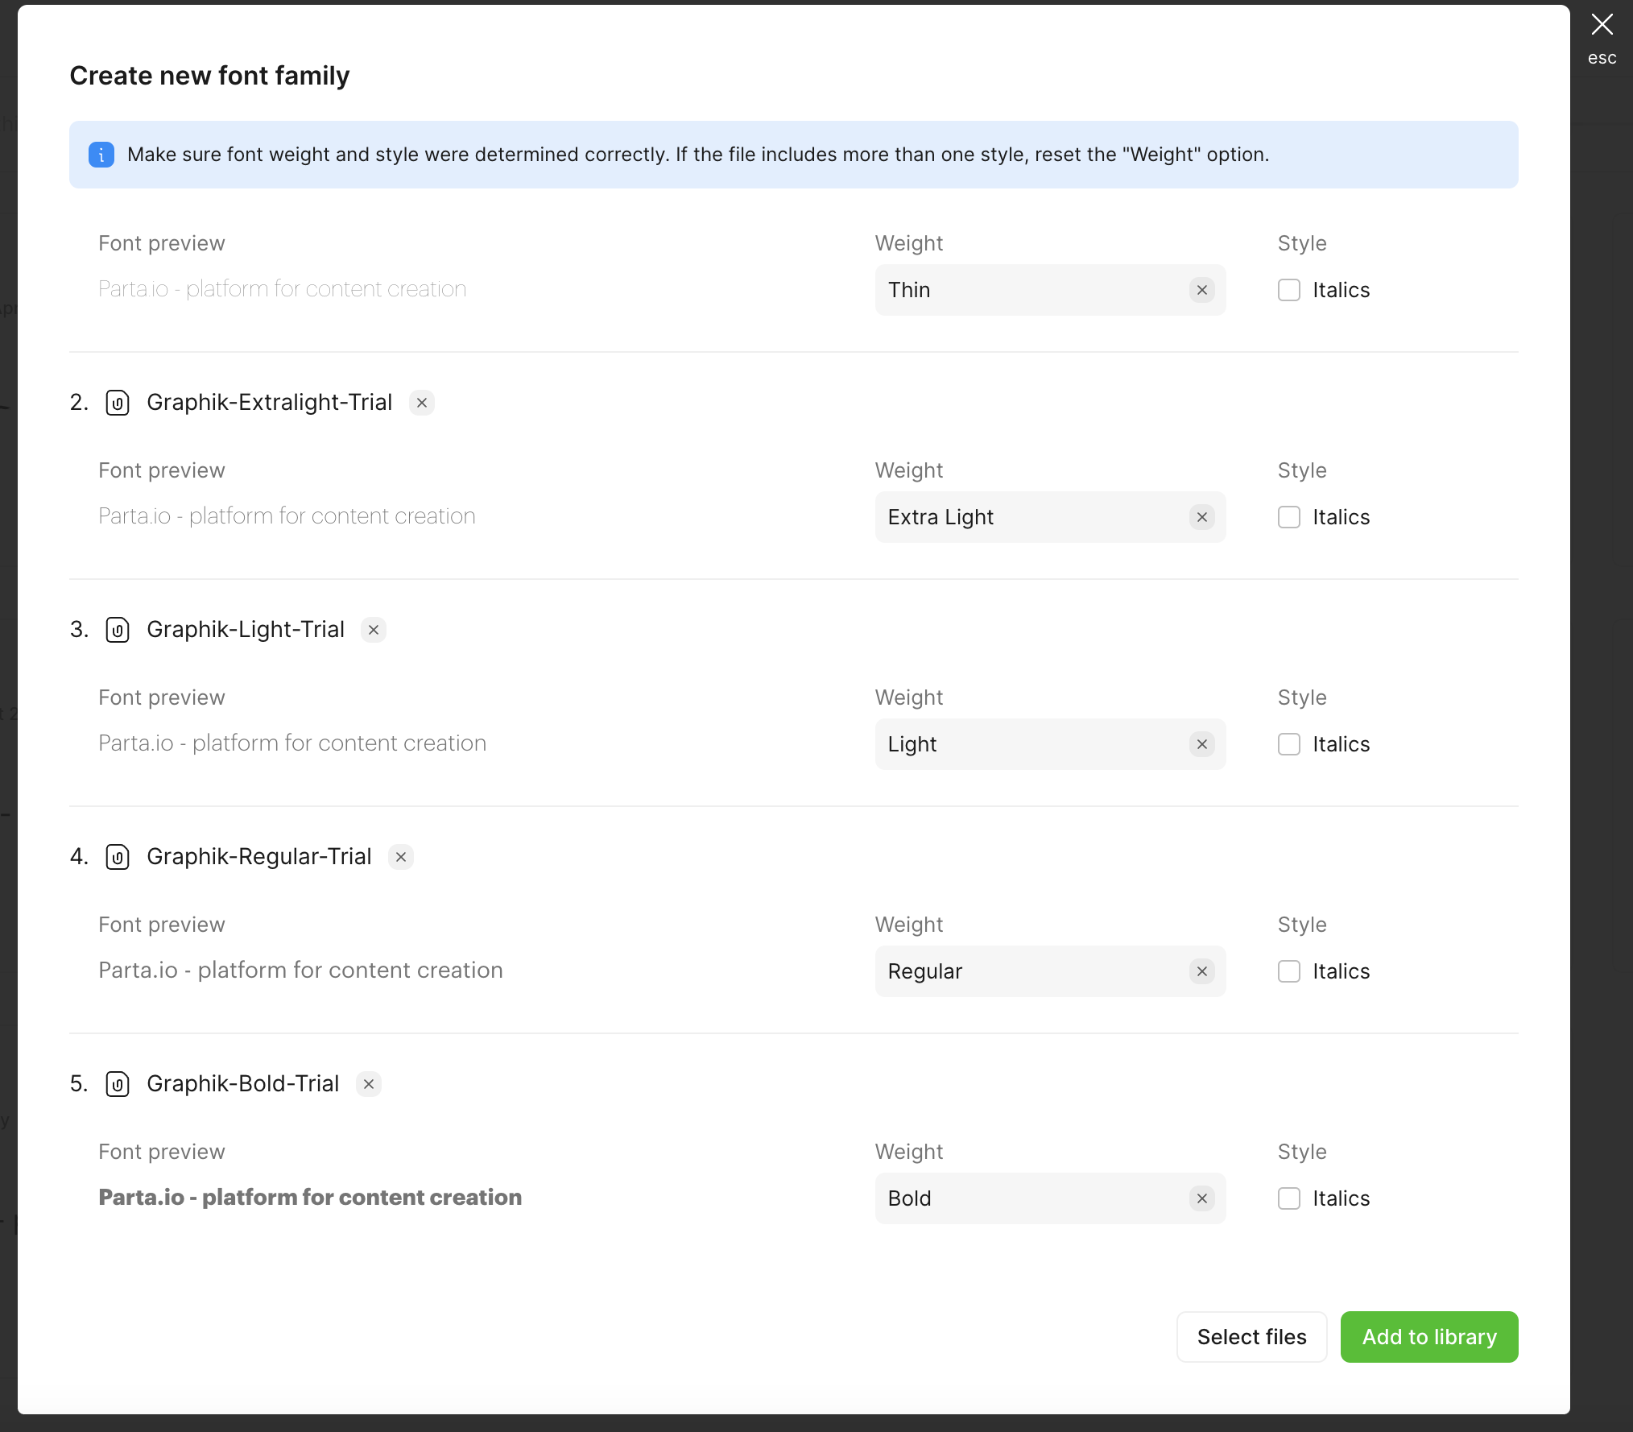The image size is (1633, 1432).
Task: Open the Regular weight dropdown
Action: (1050, 971)
